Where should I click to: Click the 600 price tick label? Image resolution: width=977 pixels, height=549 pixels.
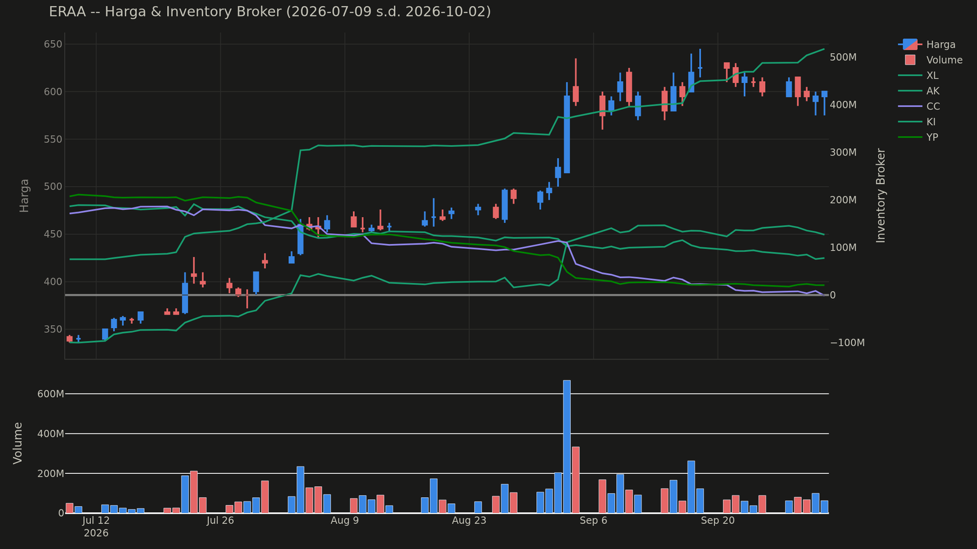[x=53, y=91]
